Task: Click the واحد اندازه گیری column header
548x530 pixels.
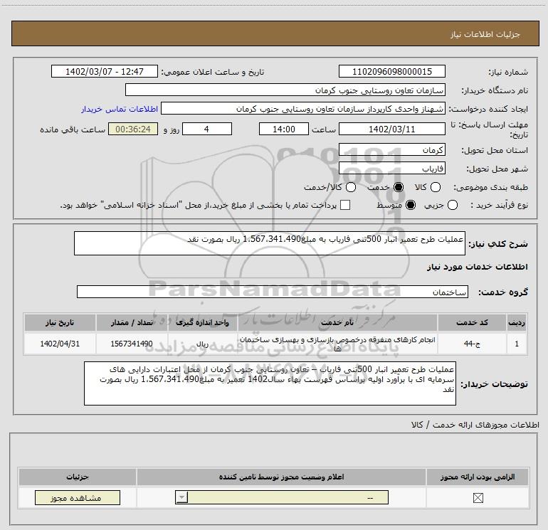Action: tap(202, 322)
